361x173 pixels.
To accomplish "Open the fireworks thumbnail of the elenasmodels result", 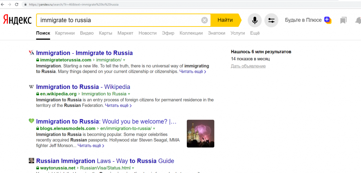I will pyautogui.click(x=201, y=133).
